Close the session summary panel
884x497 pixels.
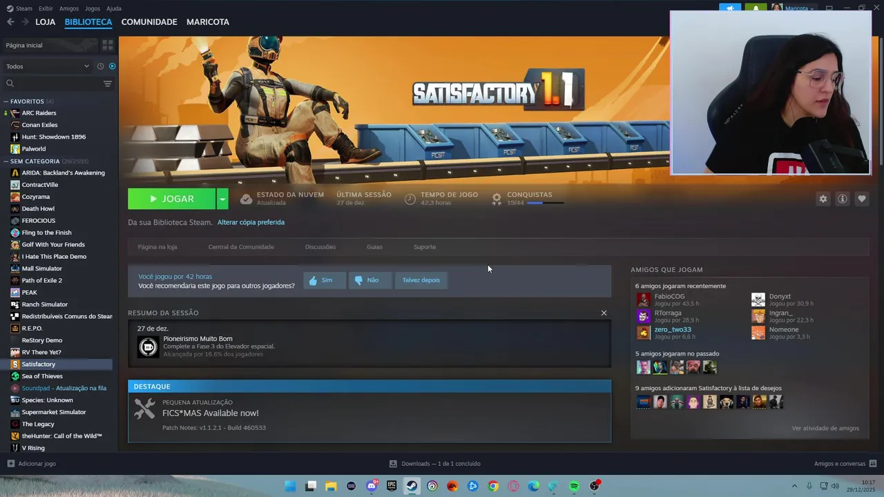604,313
